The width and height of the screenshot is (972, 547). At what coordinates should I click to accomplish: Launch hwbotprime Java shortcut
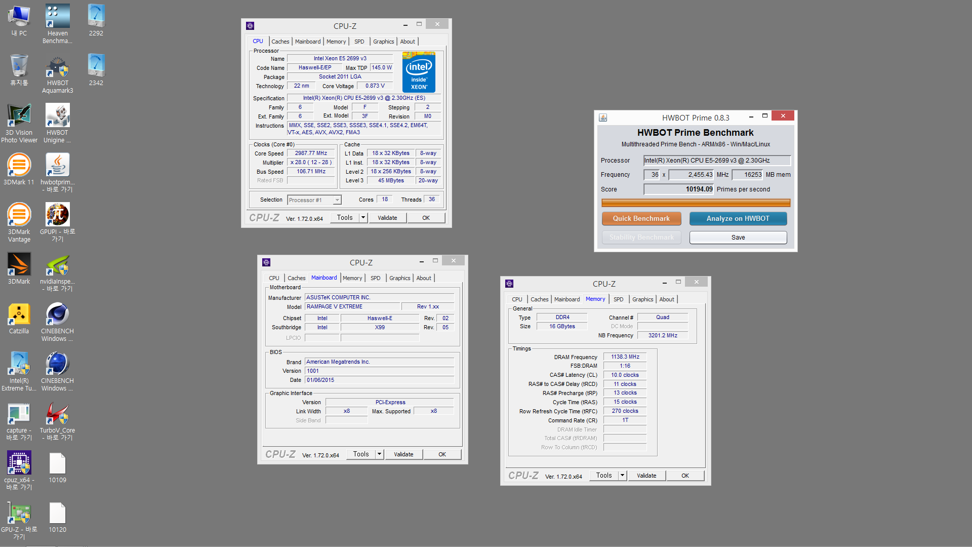click(x=57, y=173)
